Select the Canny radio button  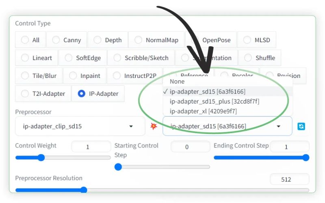point(67,40)
